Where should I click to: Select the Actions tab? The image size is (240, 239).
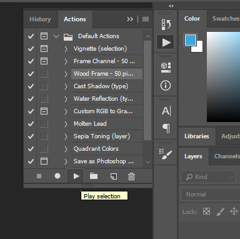pyautogui.click(x=75, y=19)
